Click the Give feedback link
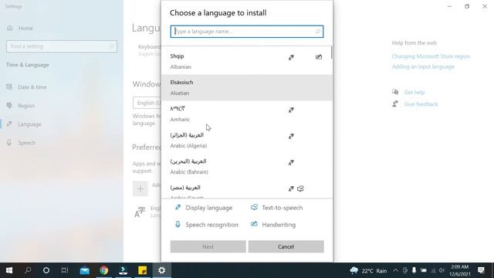This screenshot has height=278, width=494. [x=421, y=104]
